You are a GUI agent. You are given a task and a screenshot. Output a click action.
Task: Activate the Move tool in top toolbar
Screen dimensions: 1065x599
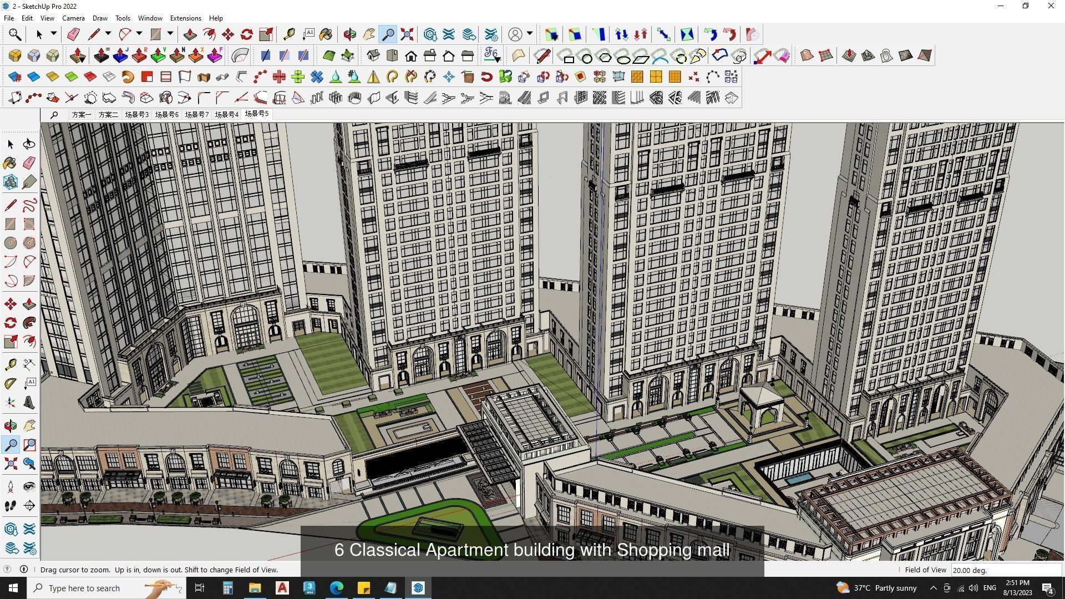click(228, 34)
